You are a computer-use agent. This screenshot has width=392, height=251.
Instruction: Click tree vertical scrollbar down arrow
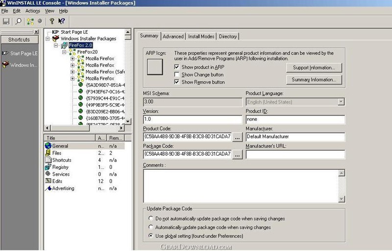point(128,122)
